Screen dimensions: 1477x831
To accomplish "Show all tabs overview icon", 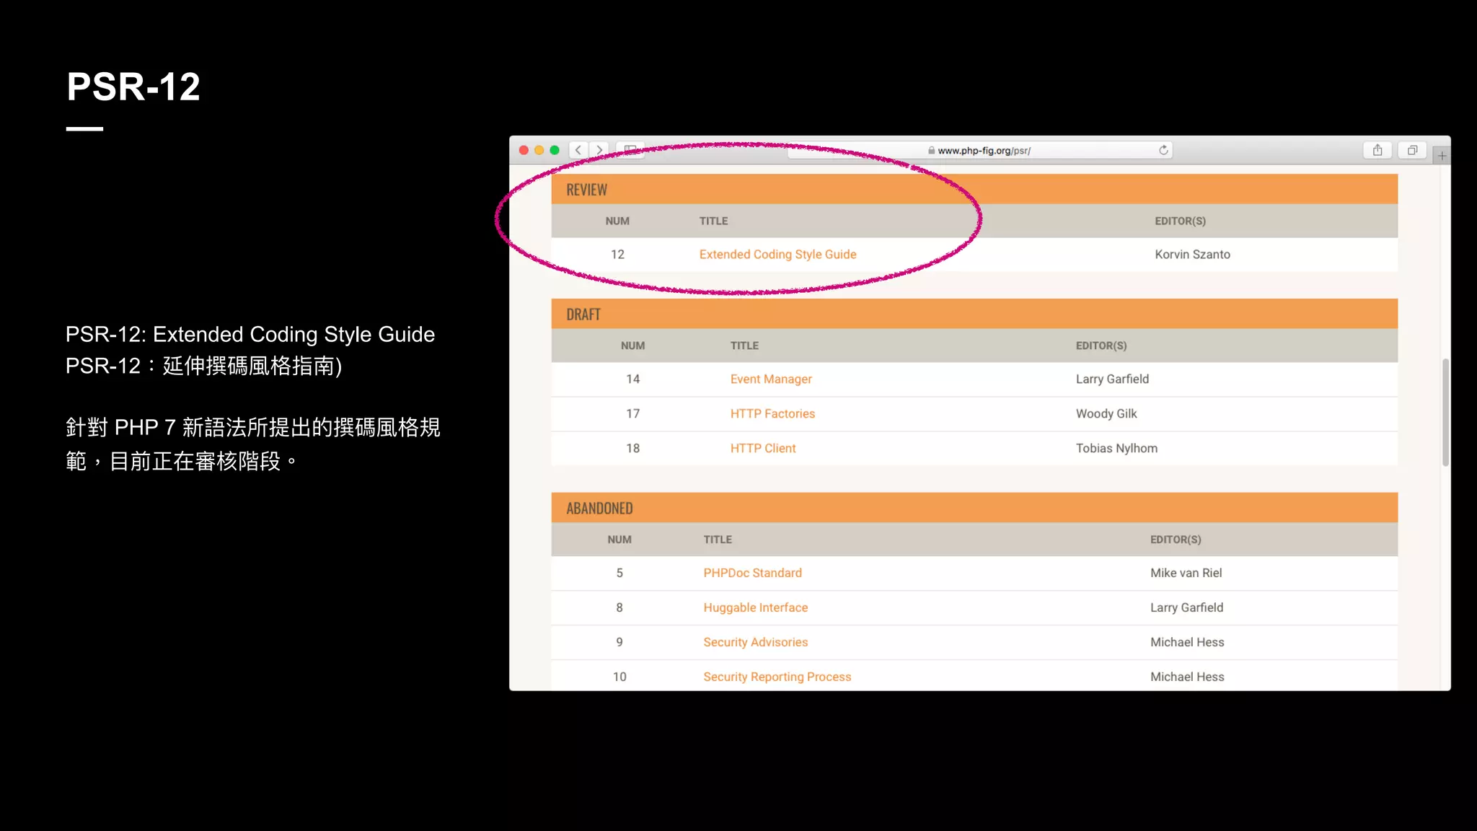I will 1412,150.
